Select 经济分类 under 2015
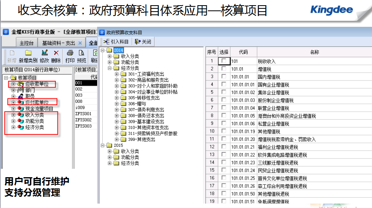 coord(130,163)
